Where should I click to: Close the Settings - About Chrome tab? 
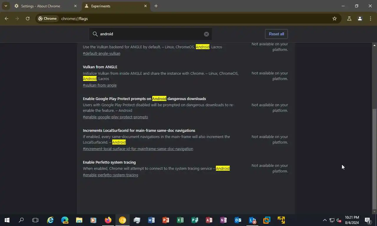pyautogui.click(x=75, y=6)
